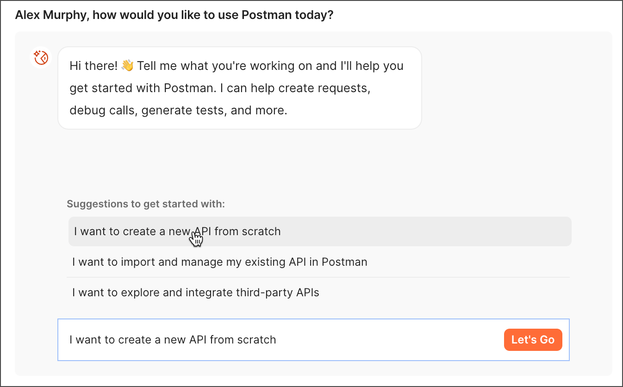The image size is (623, 387).
Task: Click 'debug calls, generate tests, and more' line
Action: click(x=179, y=111)
